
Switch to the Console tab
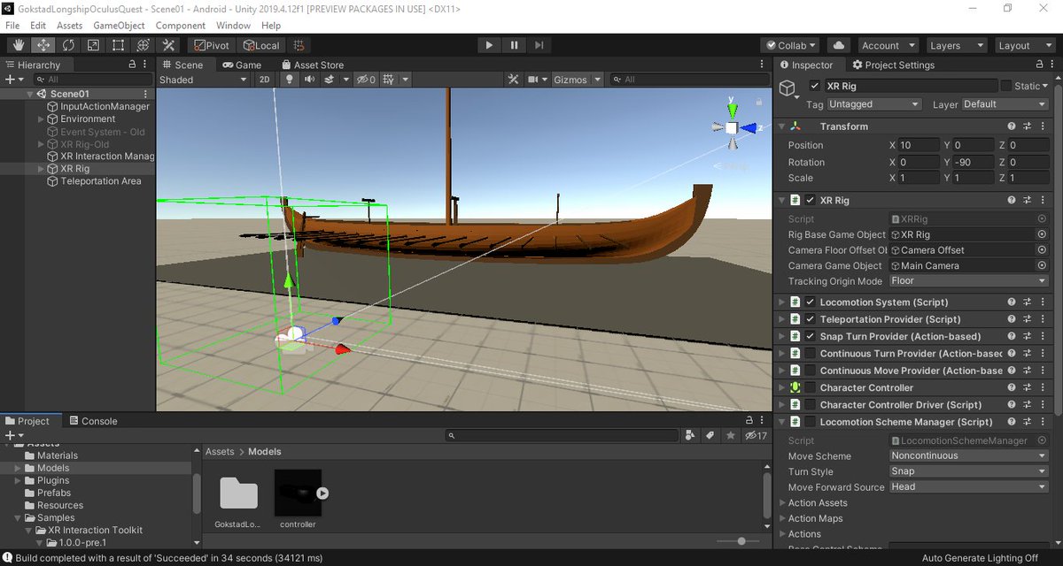(92, 421)
